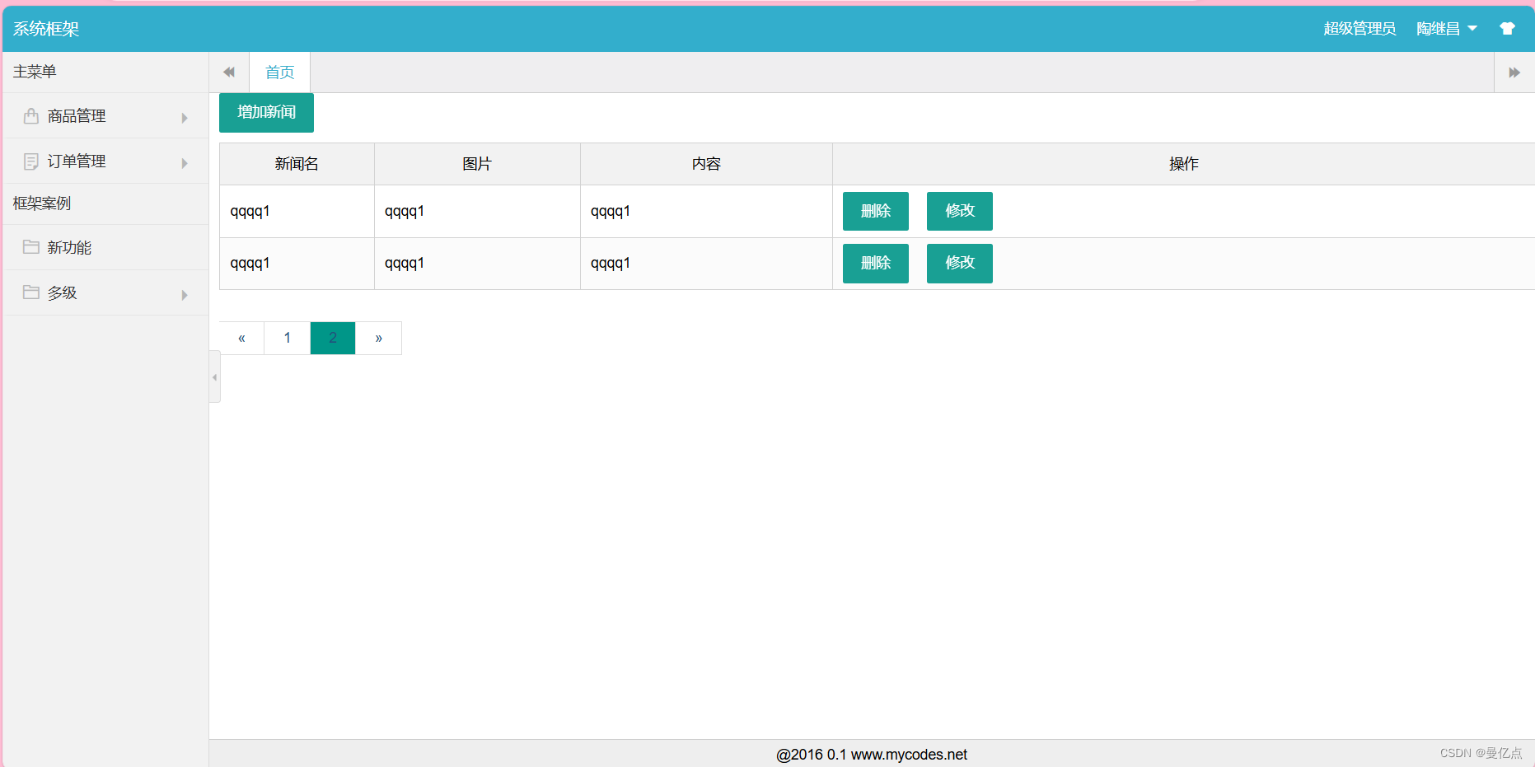Screen dimensions: 1535x767
Task: Click the 内容 column header
Action: pyautogui.click(x=706, y=164)
